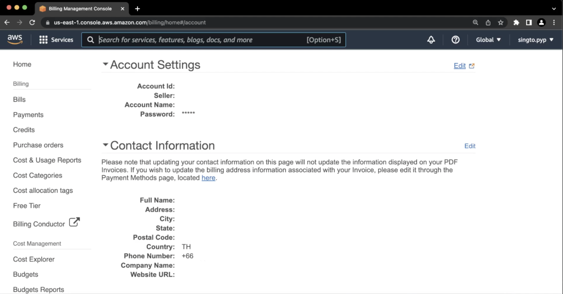Click the share page icon in address bar

pos(488,23)
